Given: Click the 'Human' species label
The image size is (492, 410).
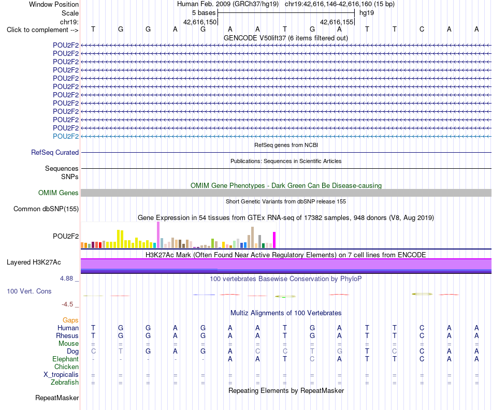Looking at the screenshot, I should click(x=68, y=328).
